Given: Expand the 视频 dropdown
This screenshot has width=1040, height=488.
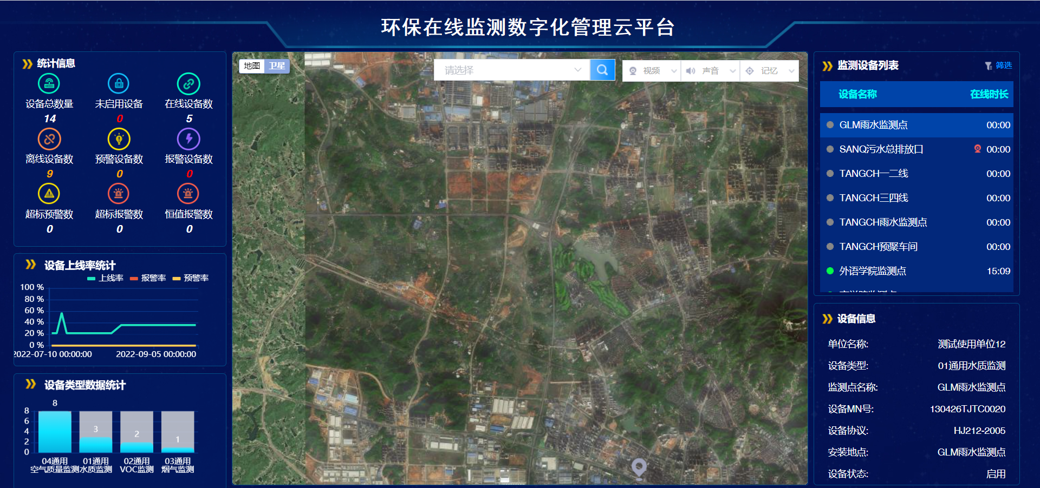Looking at the screenshot, I should [652, 71].
